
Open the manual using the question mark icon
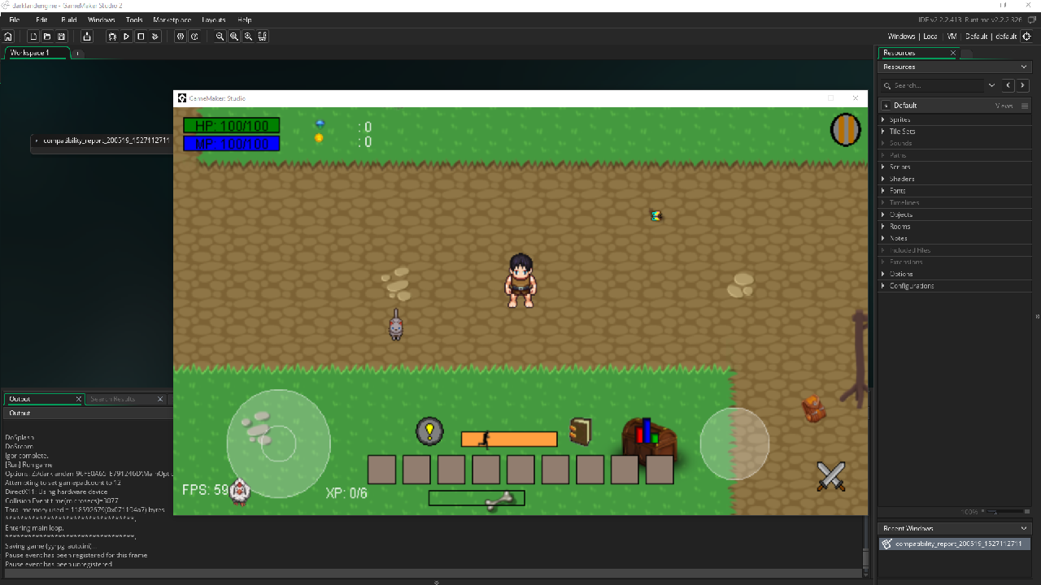(x=195, y=36)
